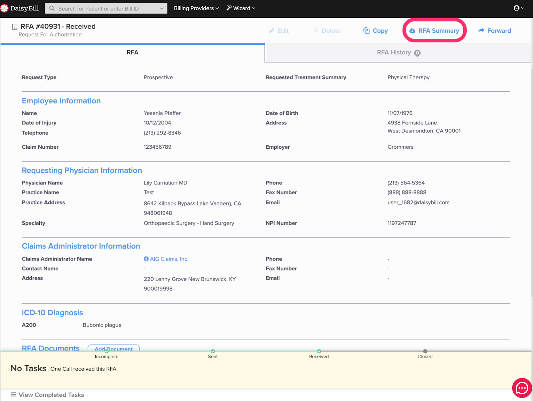Switch to the RFA tab

pos(133,53)
